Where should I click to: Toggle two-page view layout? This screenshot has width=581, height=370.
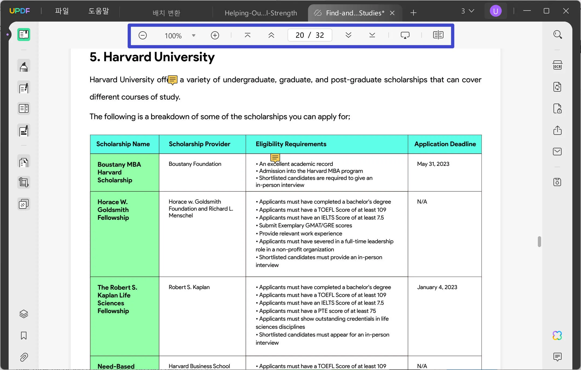click(438, 35)
